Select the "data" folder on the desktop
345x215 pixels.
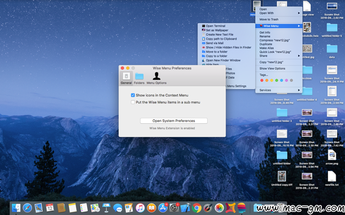coord(332,51)
